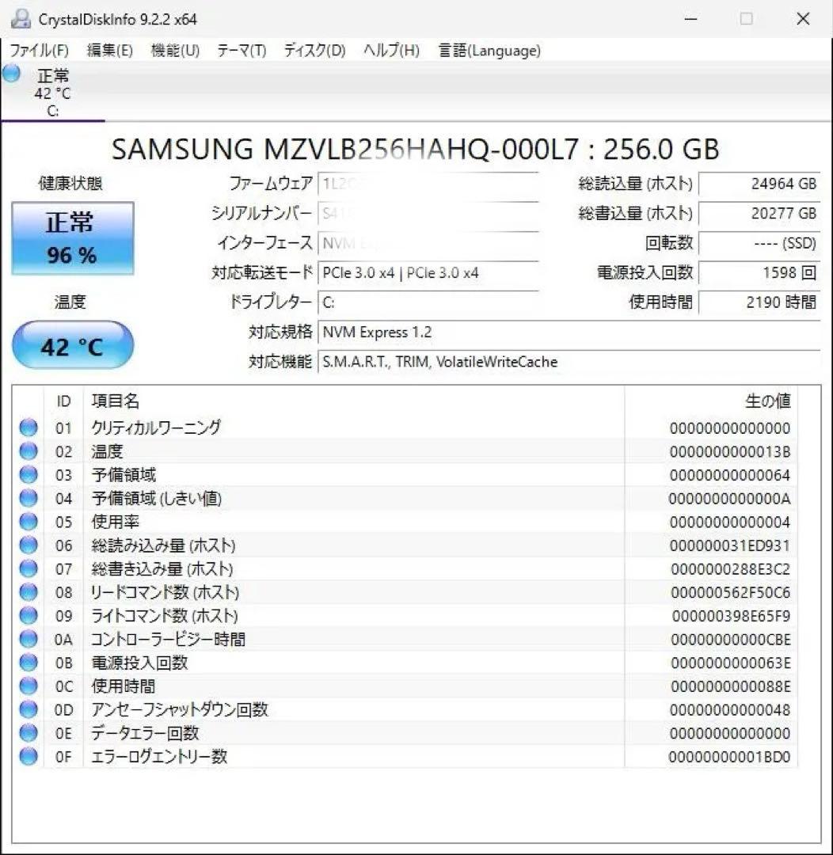Click the blue dot next to アンセーフシャットダウン回数
Image resolution: width=833 pixels, height=855 pixels.
point(28,709)
